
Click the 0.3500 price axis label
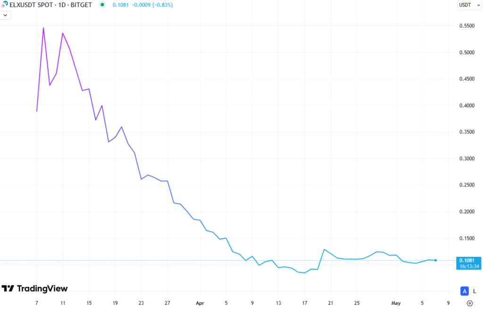point(466,132)
